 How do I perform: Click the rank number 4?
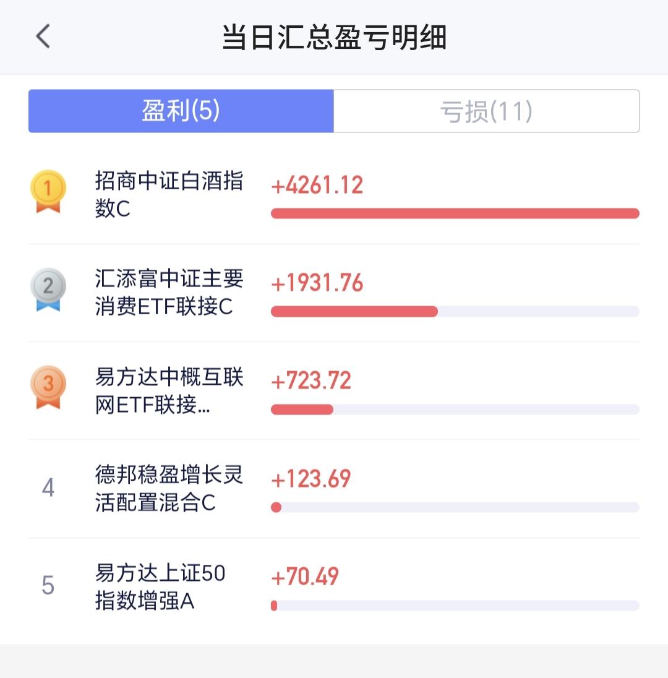pyautogui.click(x=48, y=487)
